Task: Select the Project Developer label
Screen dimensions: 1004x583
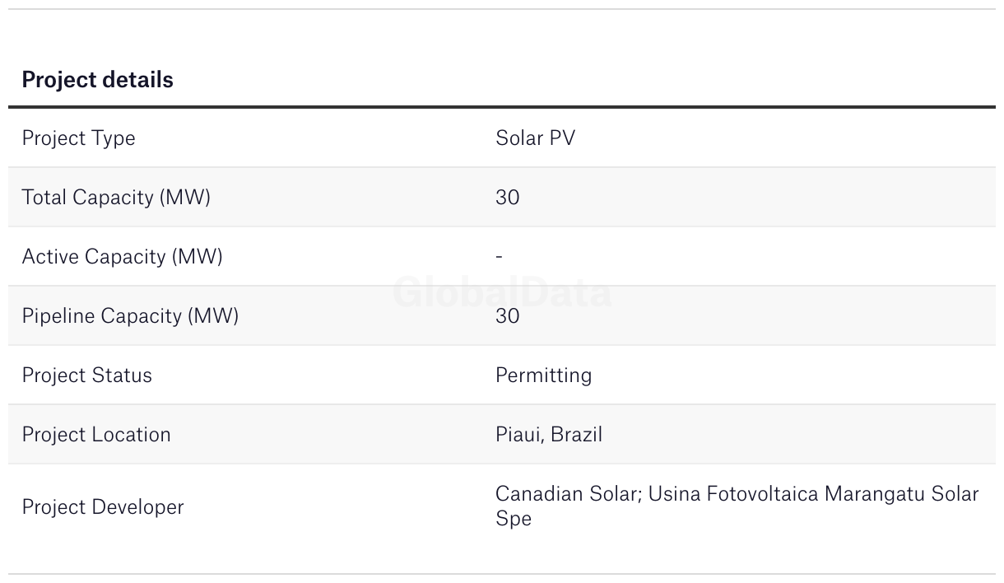Action: (103, 507)
